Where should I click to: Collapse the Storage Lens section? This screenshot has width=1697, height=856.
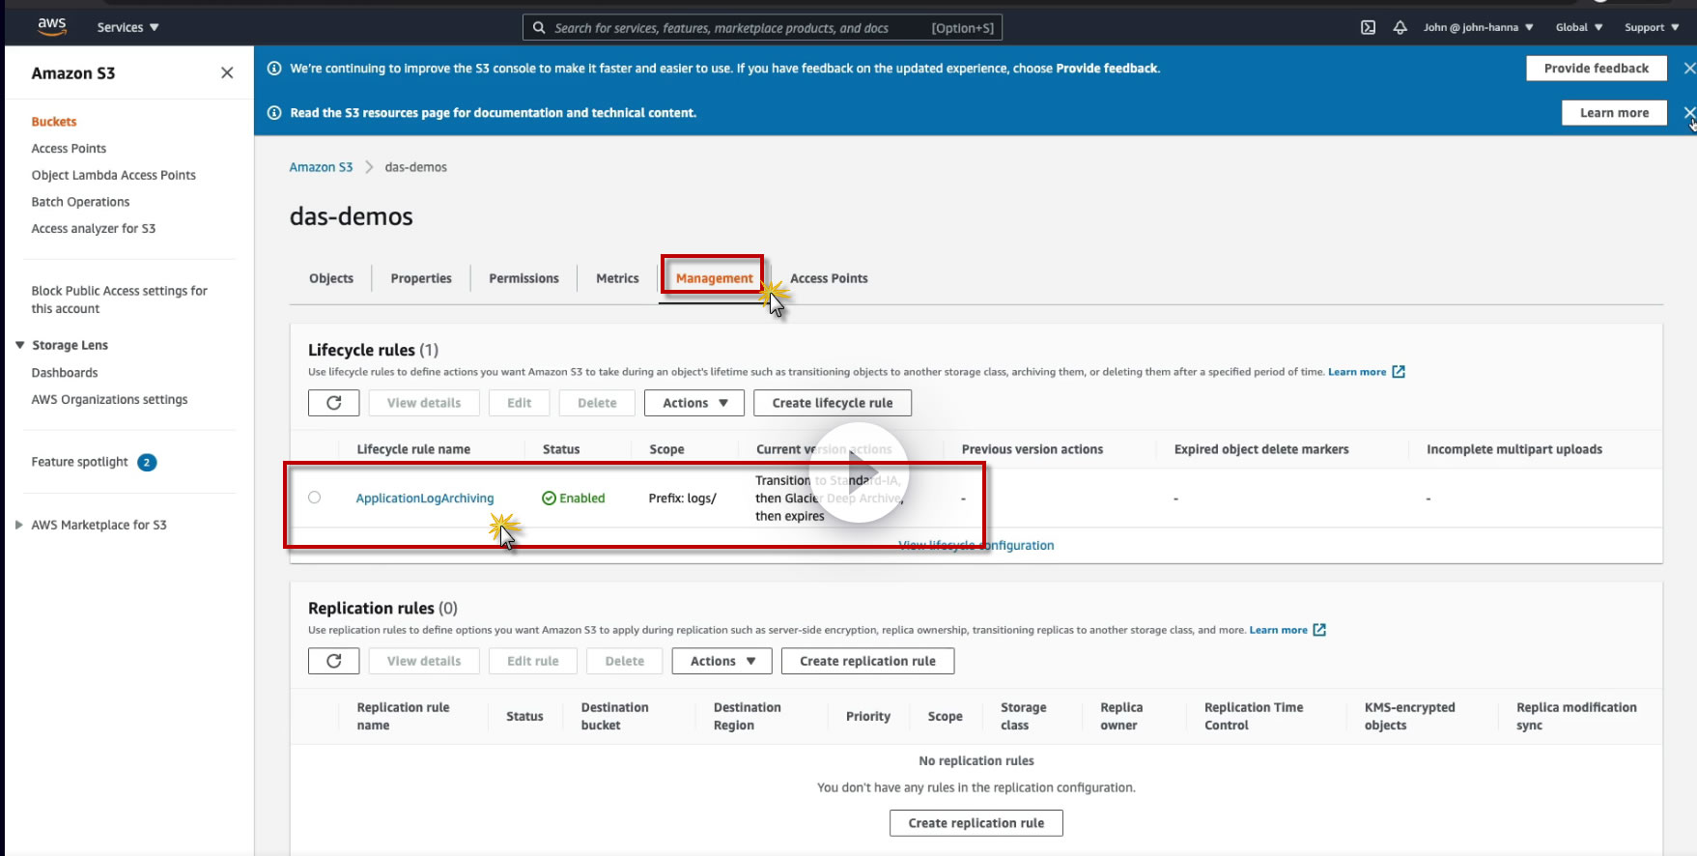(x=19, y=345)
